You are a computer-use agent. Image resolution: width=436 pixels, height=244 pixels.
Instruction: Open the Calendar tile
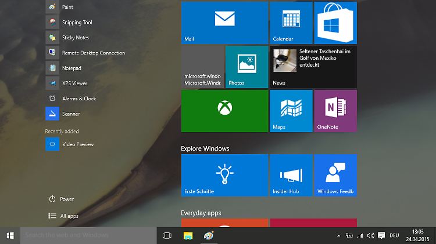[291, 23]
